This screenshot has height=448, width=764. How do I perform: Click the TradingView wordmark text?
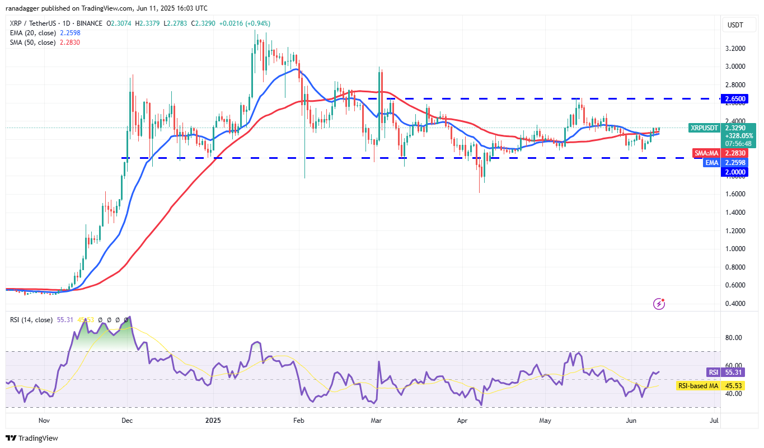(39, 438)
